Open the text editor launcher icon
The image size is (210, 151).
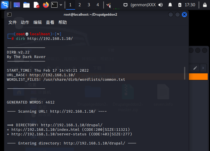pyautogui.click(x=36, y=5)
